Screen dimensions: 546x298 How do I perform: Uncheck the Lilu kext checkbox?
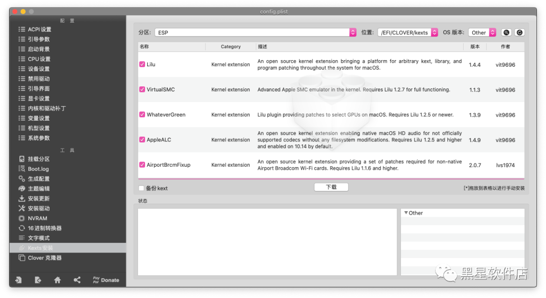tap(142, 64)
